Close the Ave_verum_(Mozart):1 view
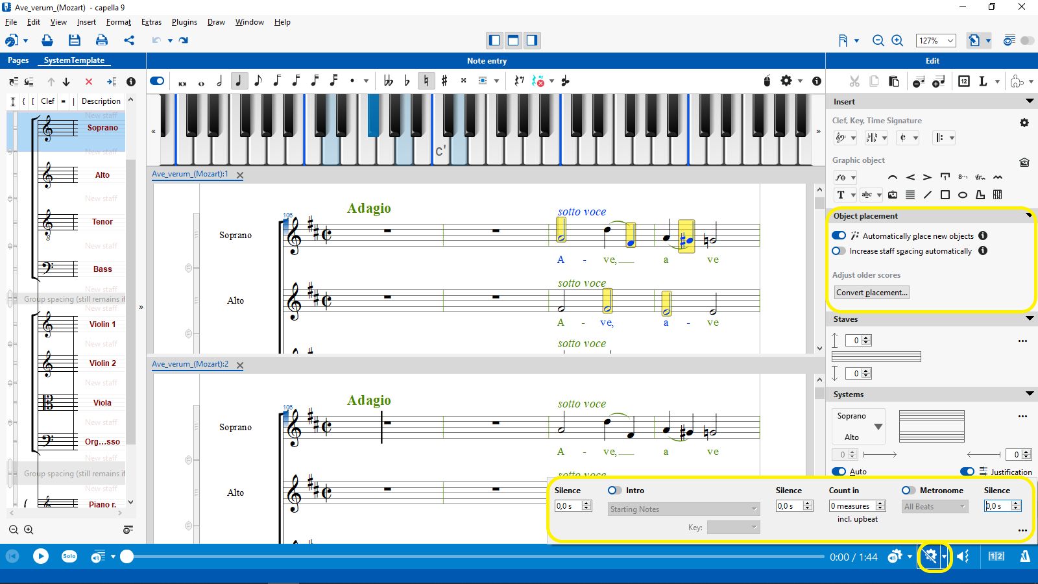Screen dimensions: 1038x584 click(x=240, y=175)
